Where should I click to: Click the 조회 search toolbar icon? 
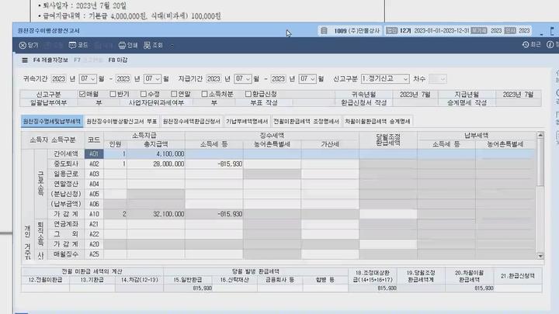tap(153, 45)
